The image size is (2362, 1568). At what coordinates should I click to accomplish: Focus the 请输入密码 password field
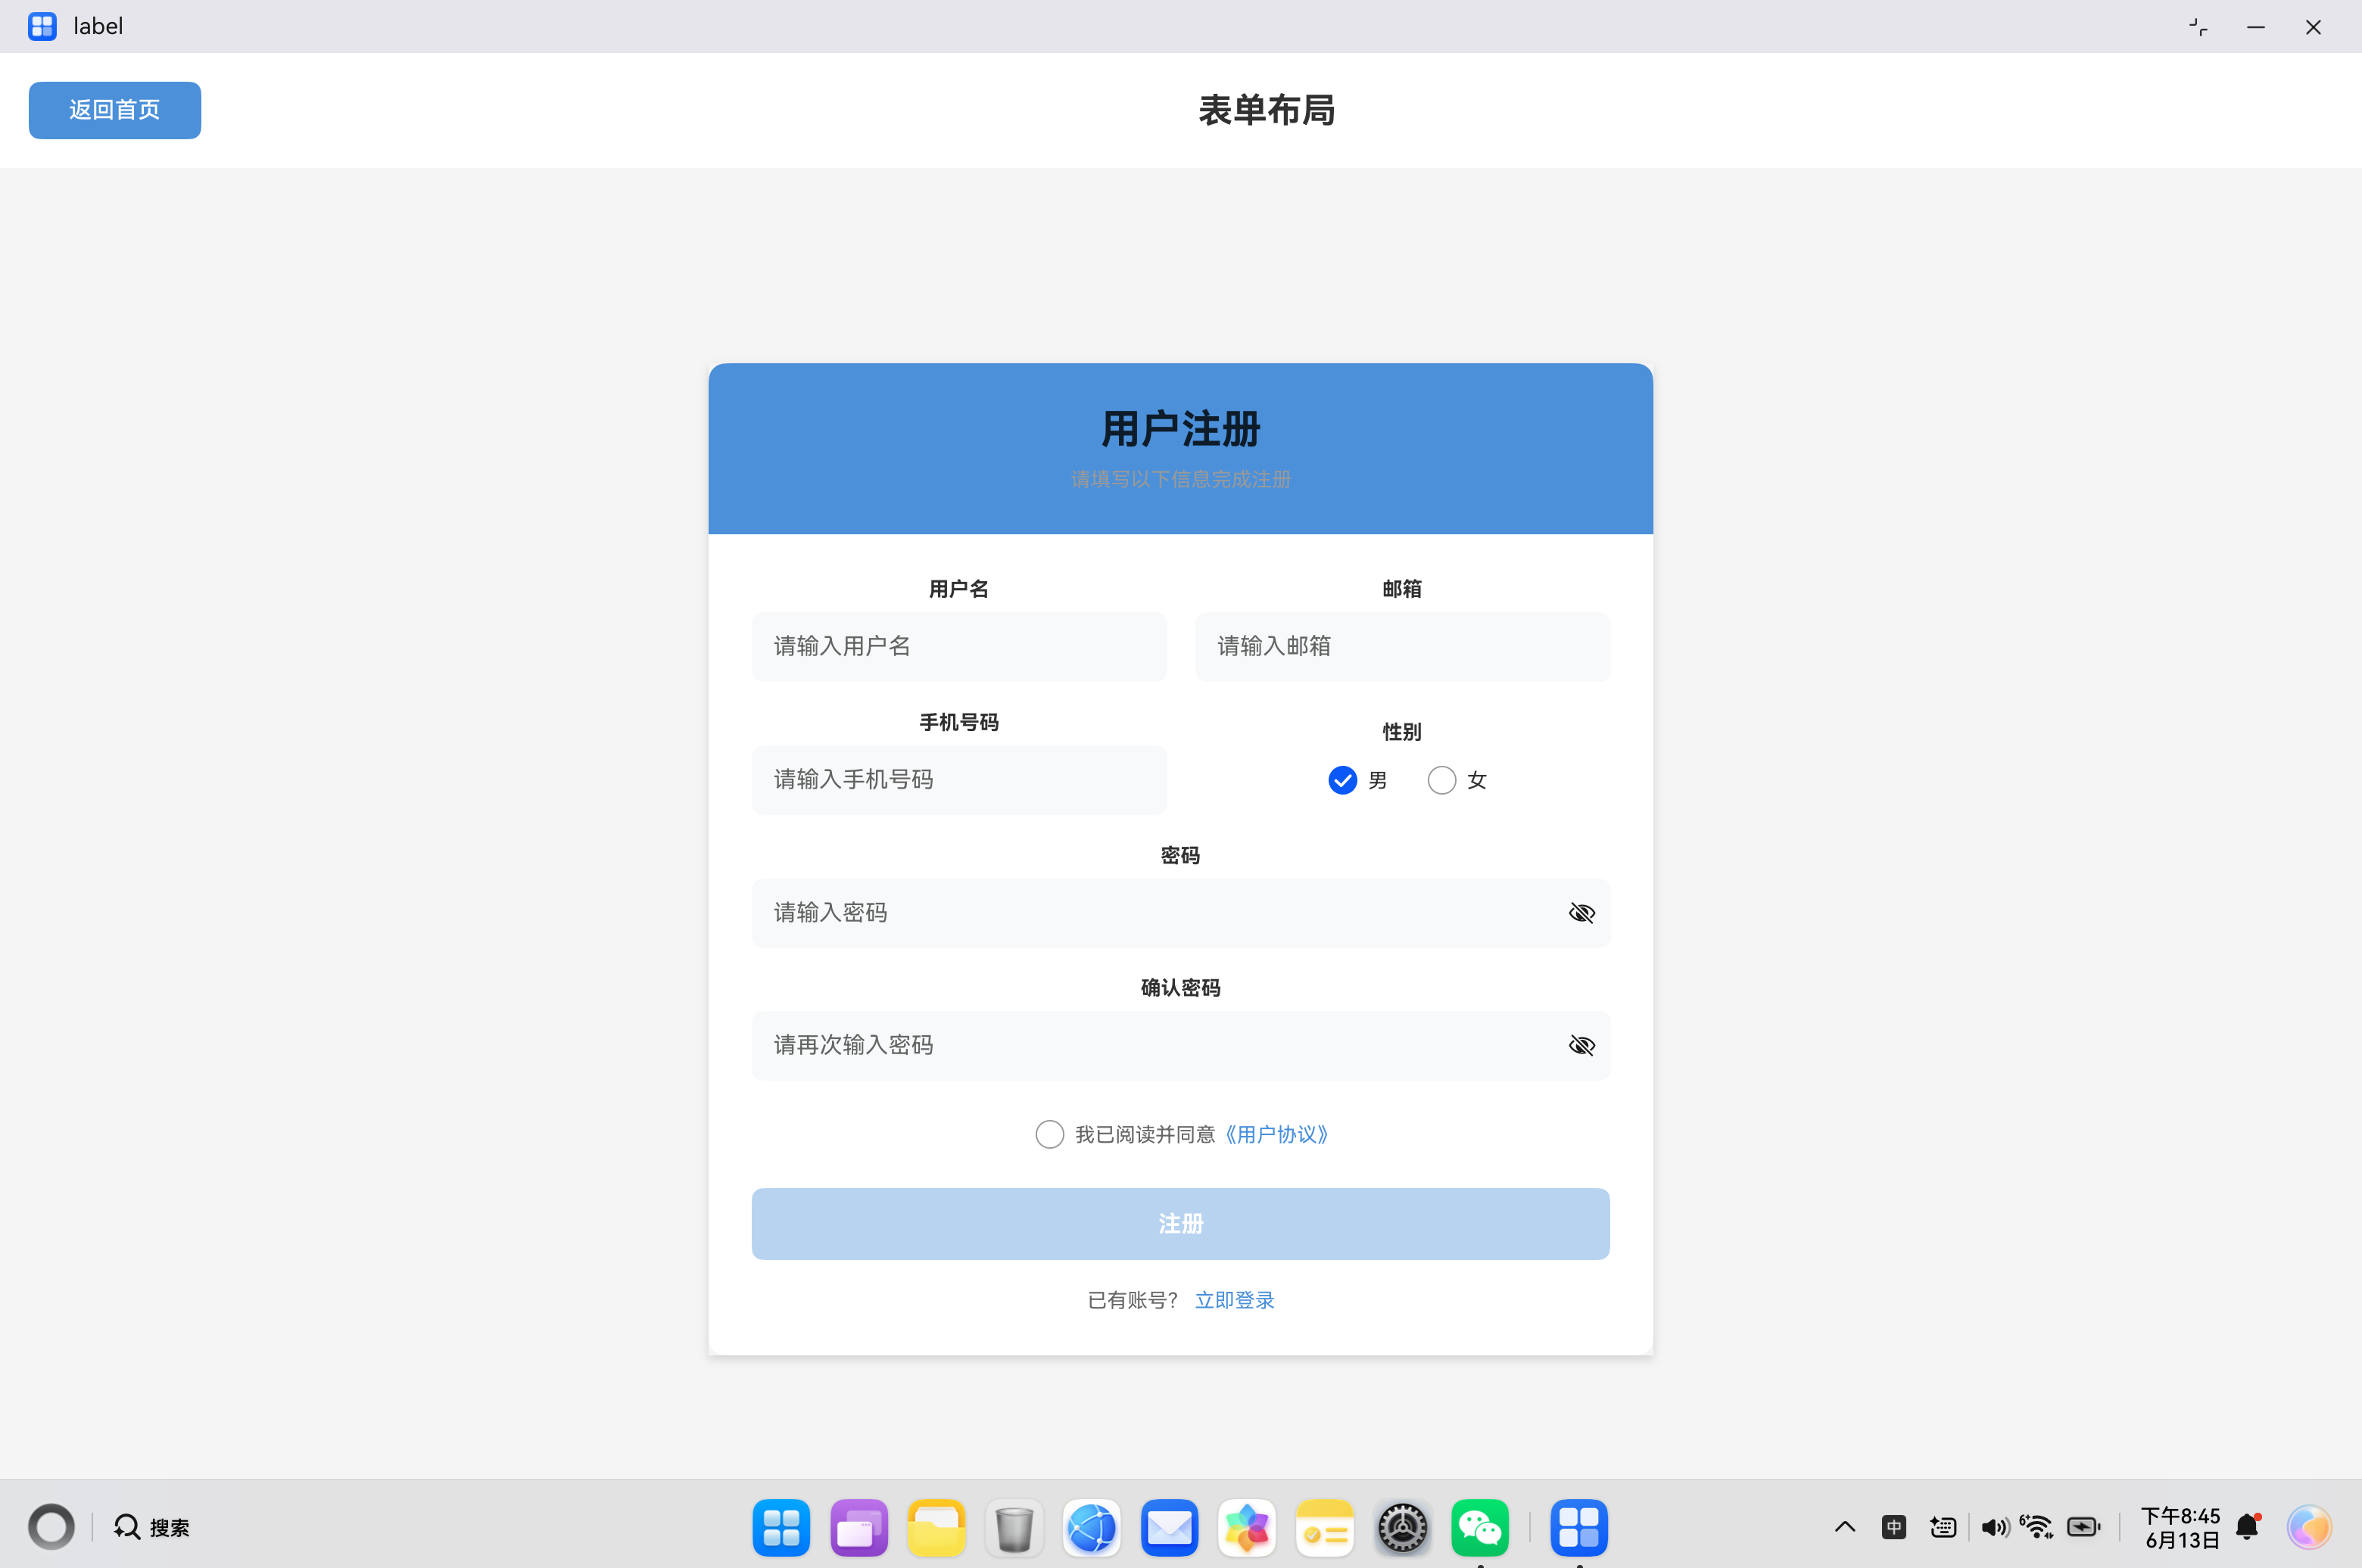coord(1180,913)
